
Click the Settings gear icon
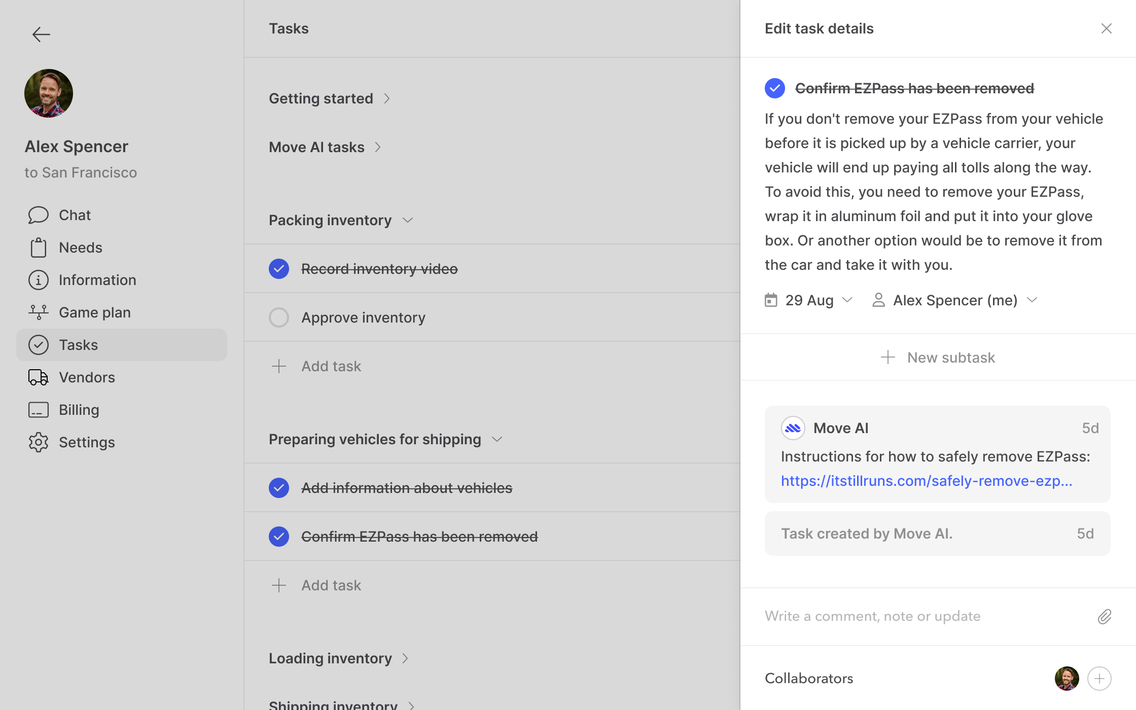coord(38,442)
